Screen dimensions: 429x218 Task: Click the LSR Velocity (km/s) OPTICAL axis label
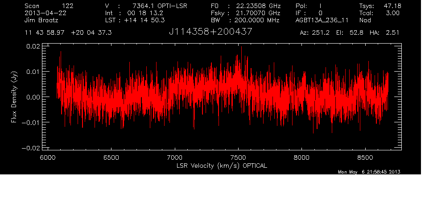222,166
